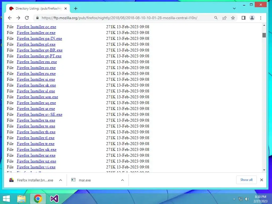Image resolution: width=272 pixels, height=204 pixels.
Task: Open options for mar.exe download
Action: [122, 180]
